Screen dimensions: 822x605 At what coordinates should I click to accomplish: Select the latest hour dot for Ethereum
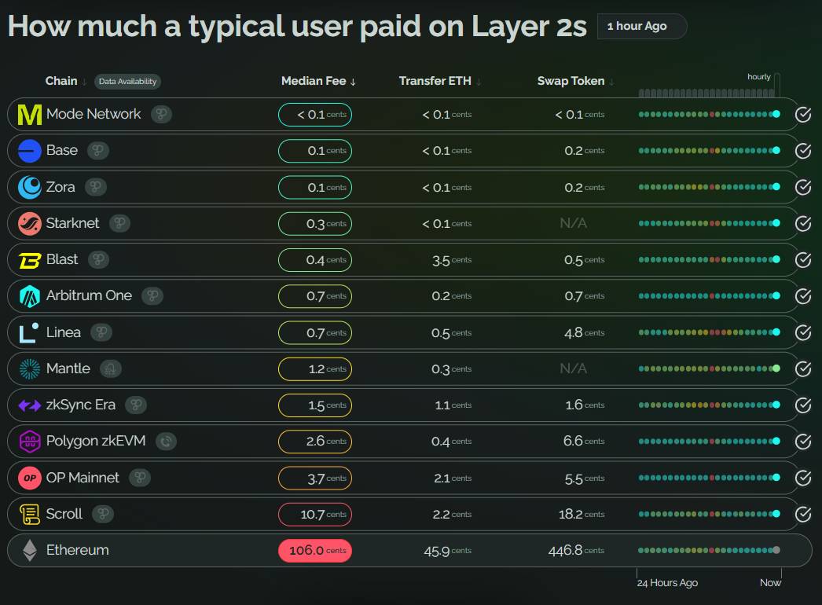point(776,551)
